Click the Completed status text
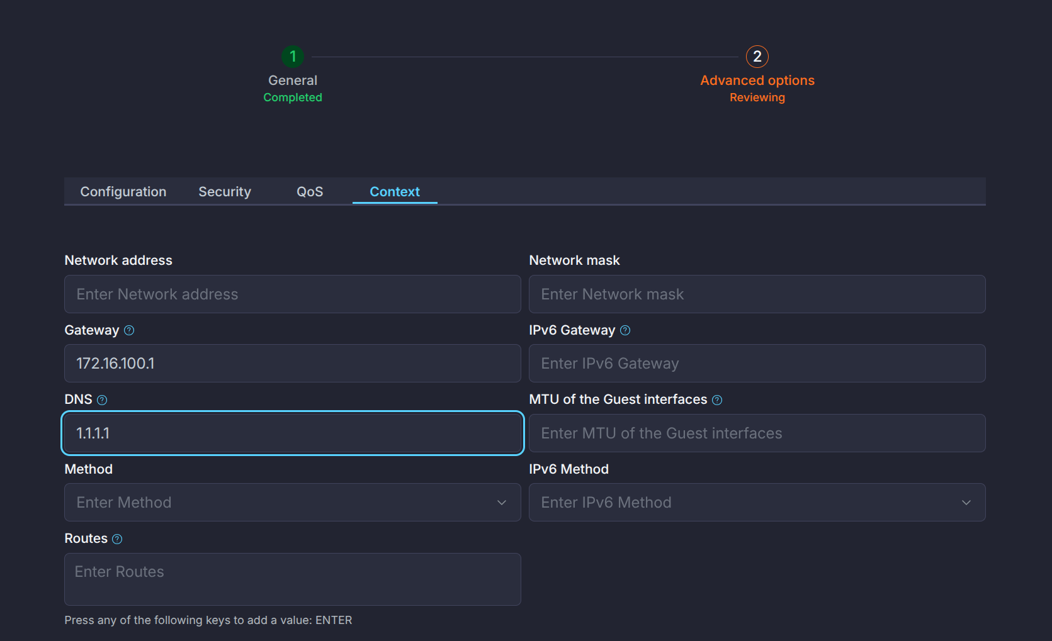 click(293, 98)
